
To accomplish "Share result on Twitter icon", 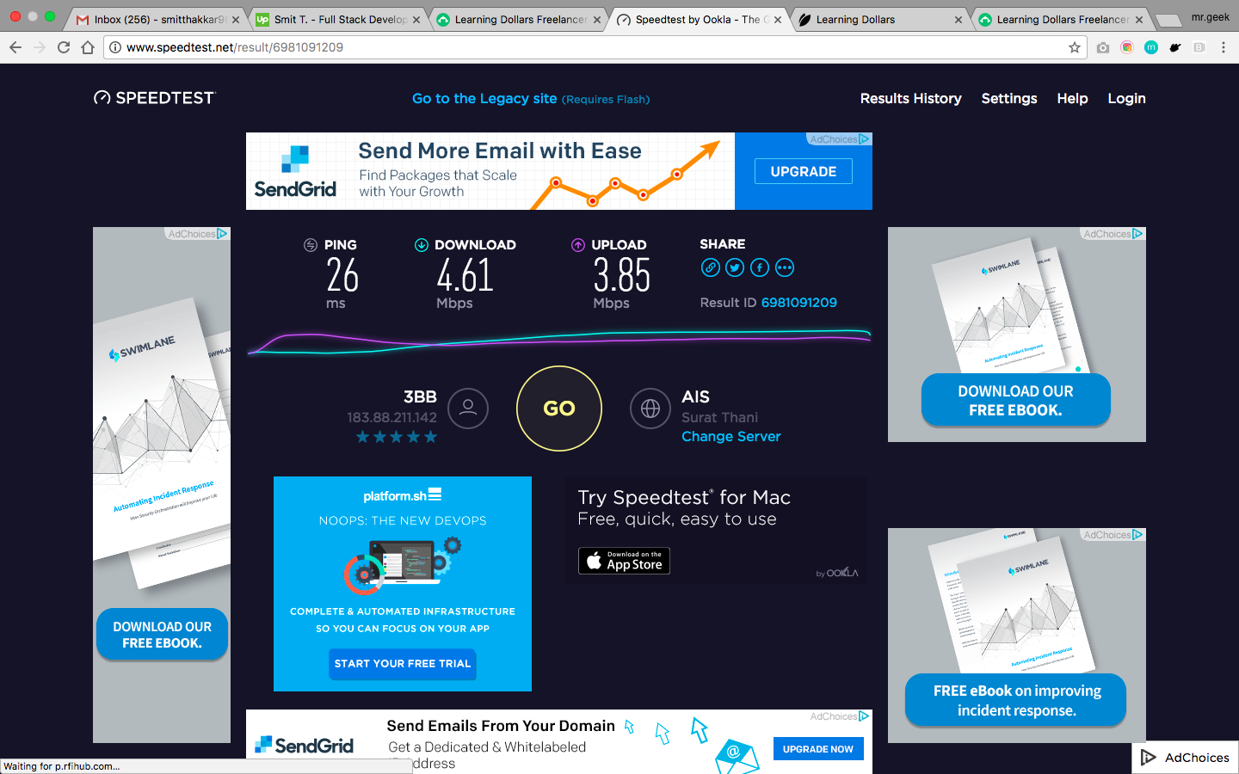I will click(x=735, y=267).
